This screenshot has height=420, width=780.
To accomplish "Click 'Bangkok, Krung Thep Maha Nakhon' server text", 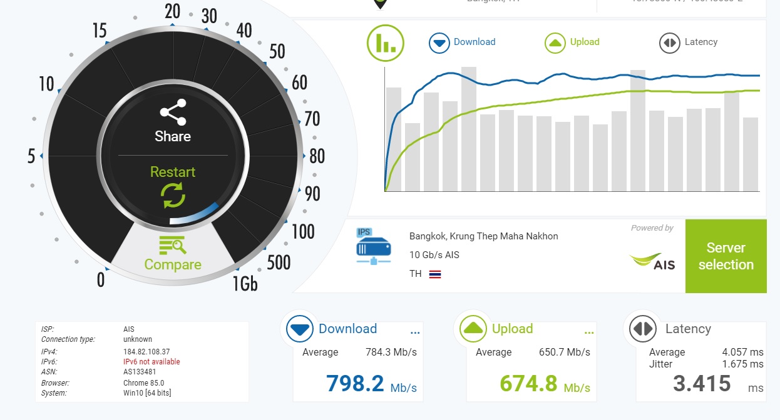I will (484, 236).
